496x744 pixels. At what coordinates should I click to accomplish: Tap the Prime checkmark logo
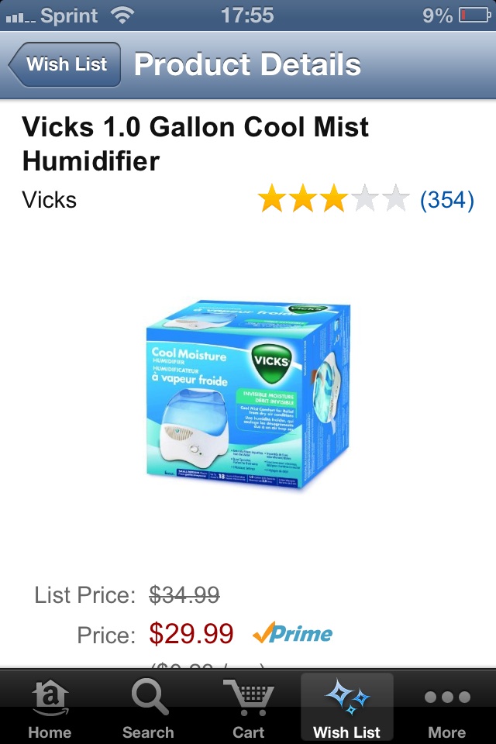click(x=292, y=633)
